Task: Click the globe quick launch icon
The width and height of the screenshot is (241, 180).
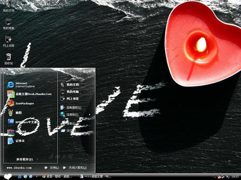Action: coord(25,177)
